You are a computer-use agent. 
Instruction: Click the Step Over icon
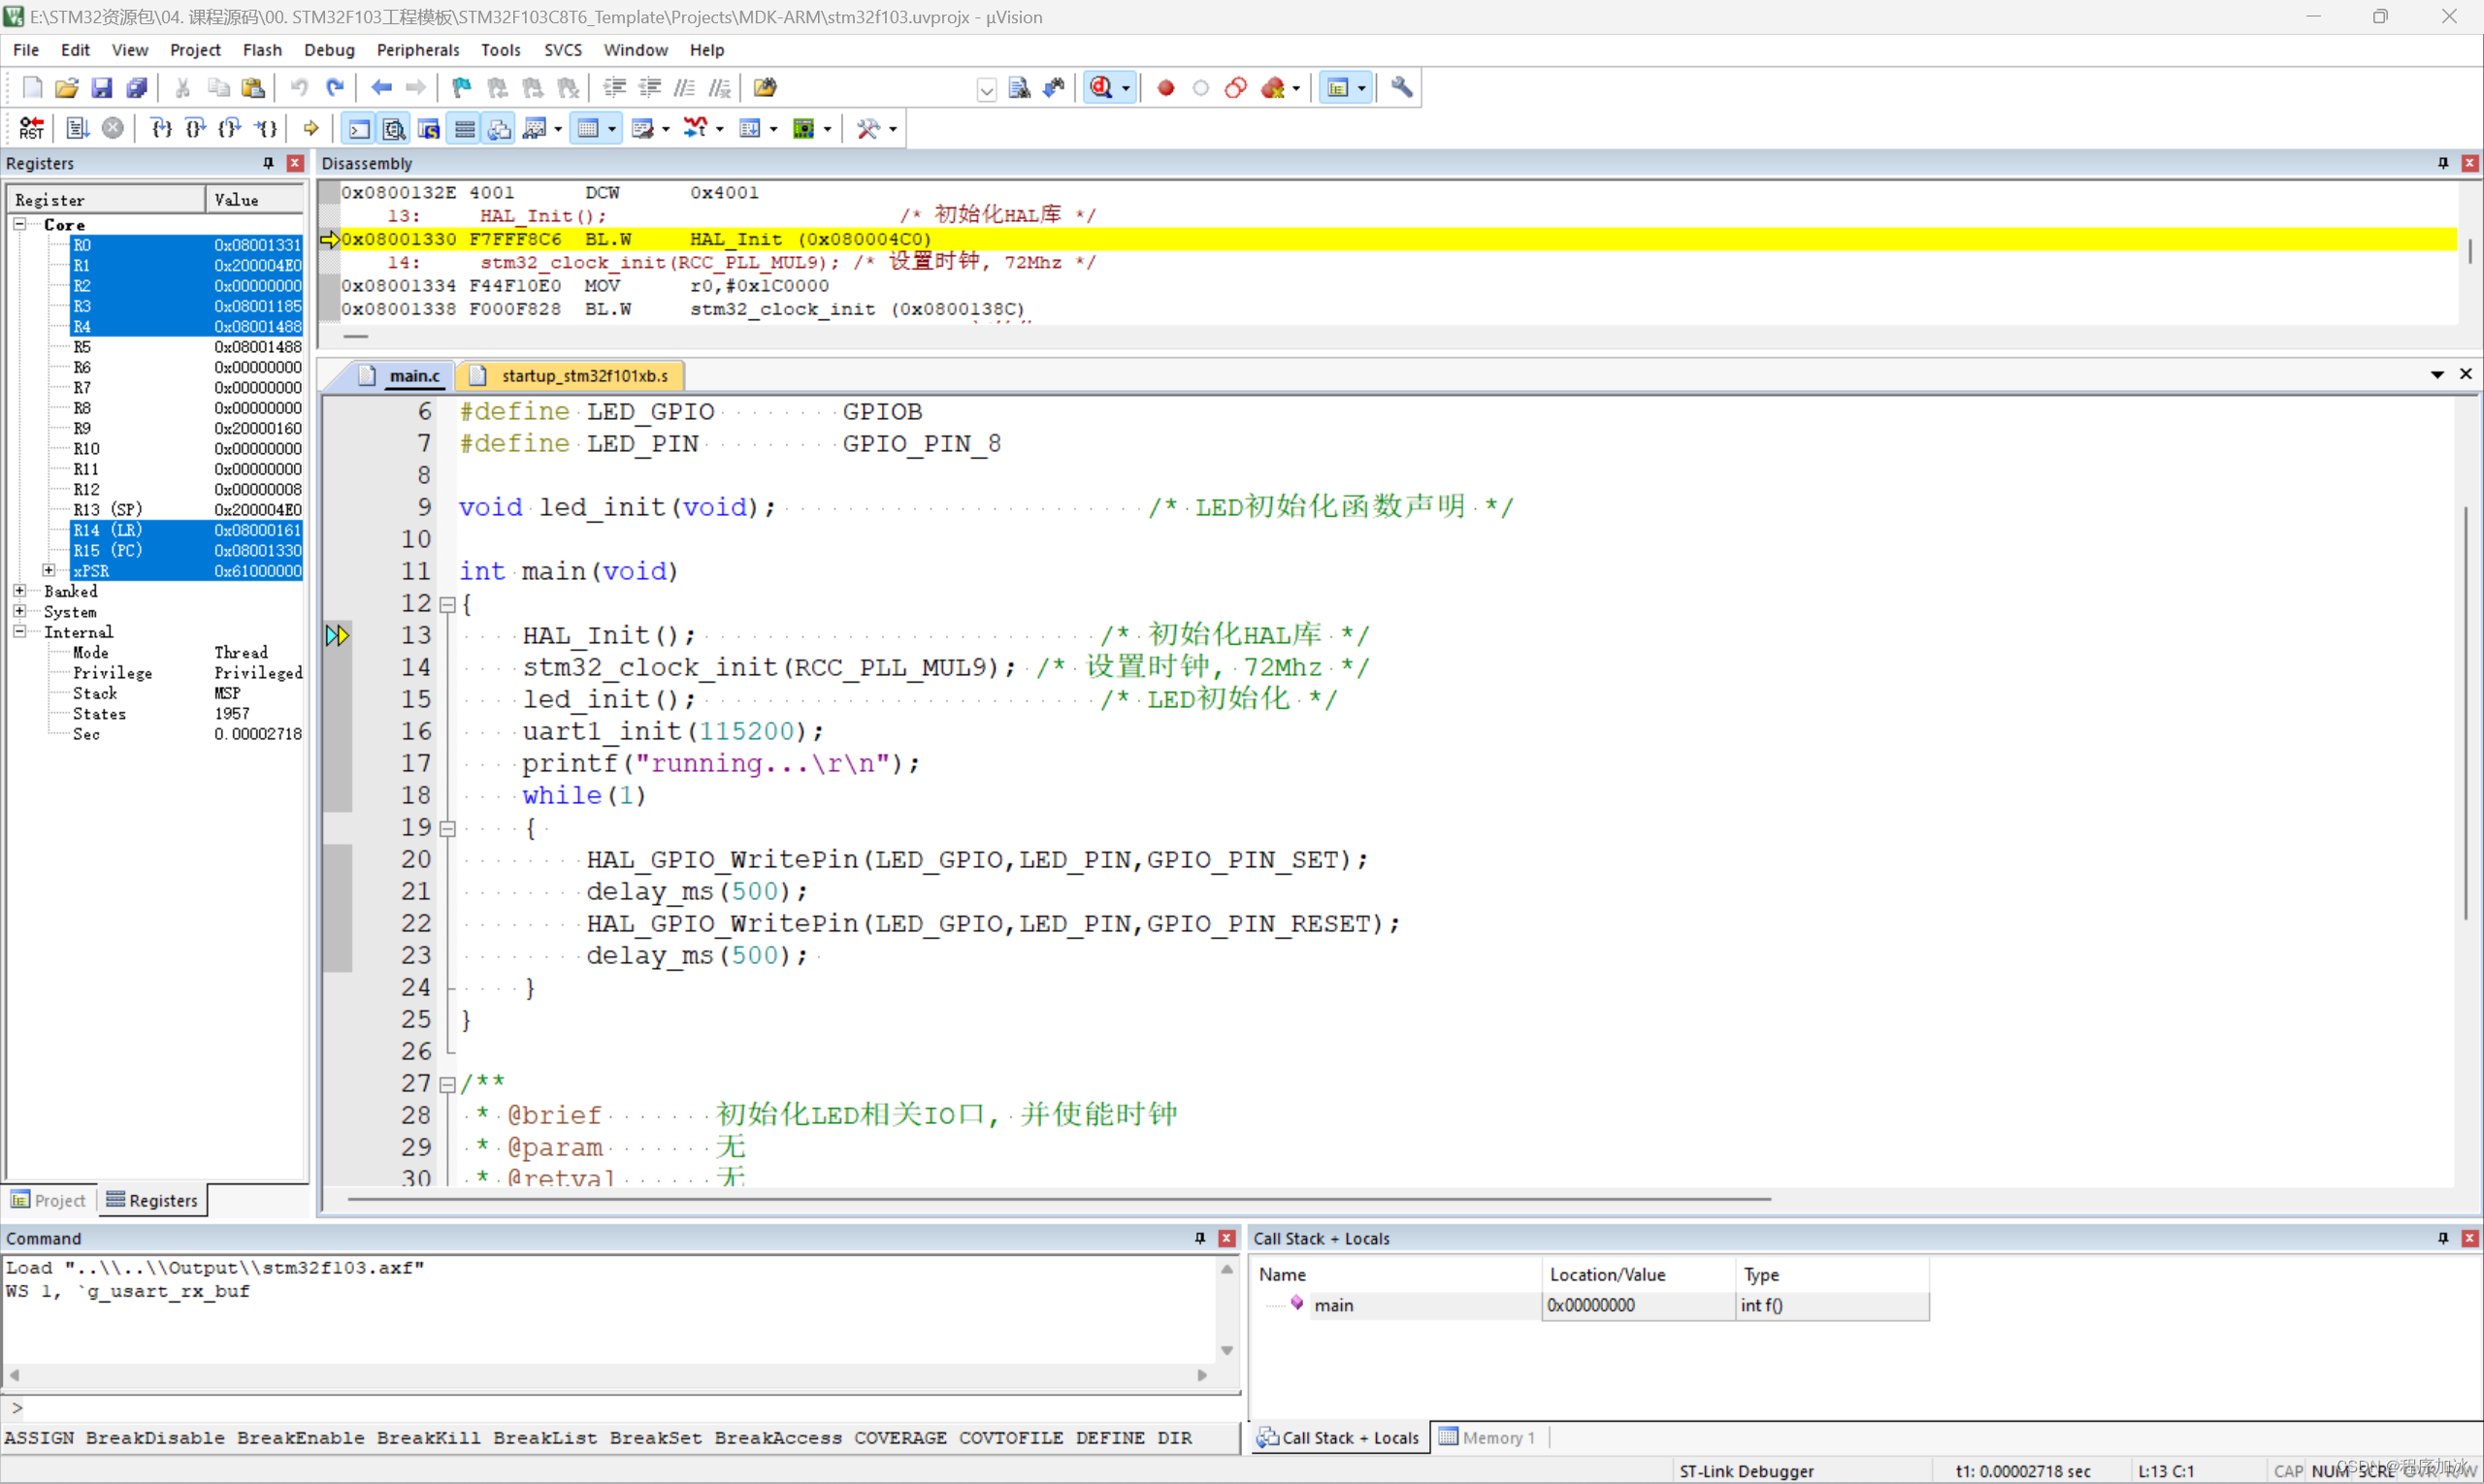coord(195,128)
